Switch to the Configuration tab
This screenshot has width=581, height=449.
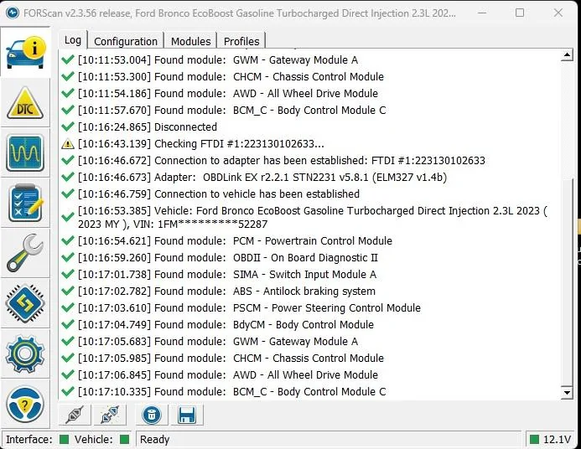point(126,41)
